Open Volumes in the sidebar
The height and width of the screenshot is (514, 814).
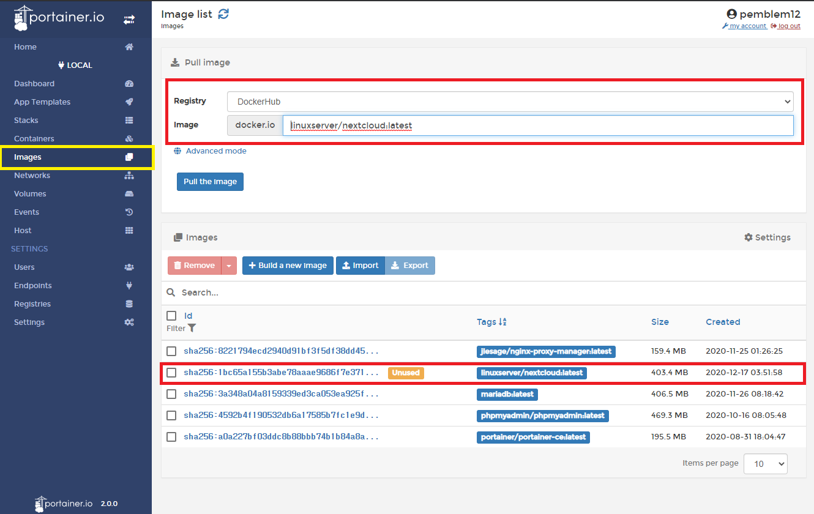30,194
